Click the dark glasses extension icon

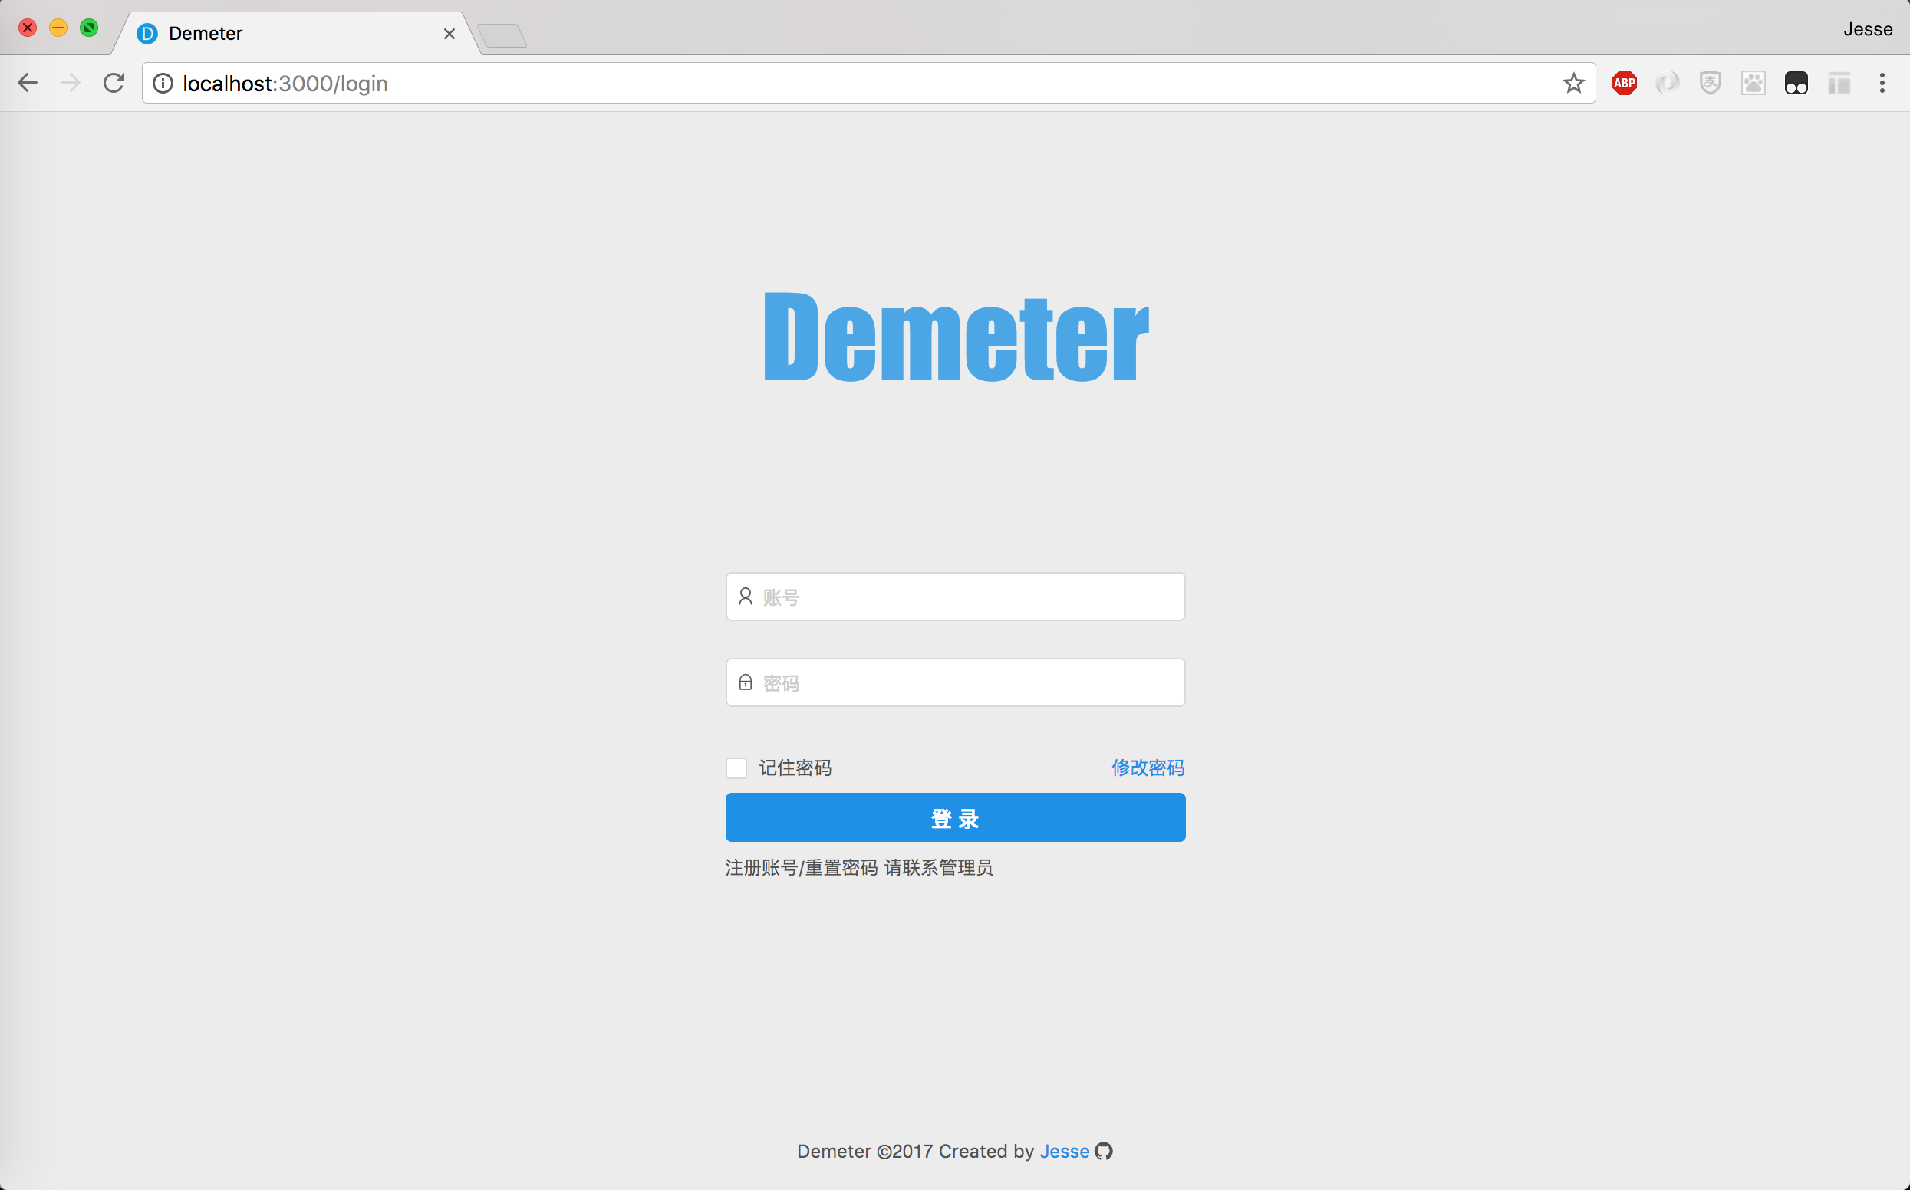(1796, 84)
